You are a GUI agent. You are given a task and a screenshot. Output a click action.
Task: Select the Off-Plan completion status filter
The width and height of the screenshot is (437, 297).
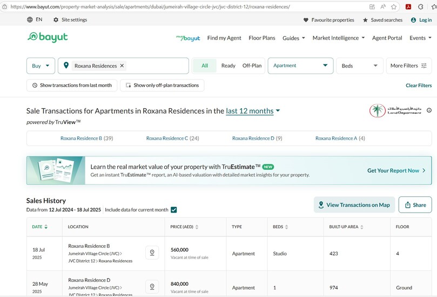pyautogui.click(x=252, y=65)
